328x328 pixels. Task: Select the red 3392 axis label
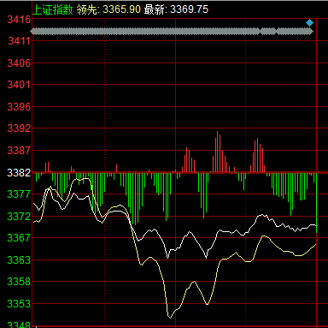pos(19,128)
